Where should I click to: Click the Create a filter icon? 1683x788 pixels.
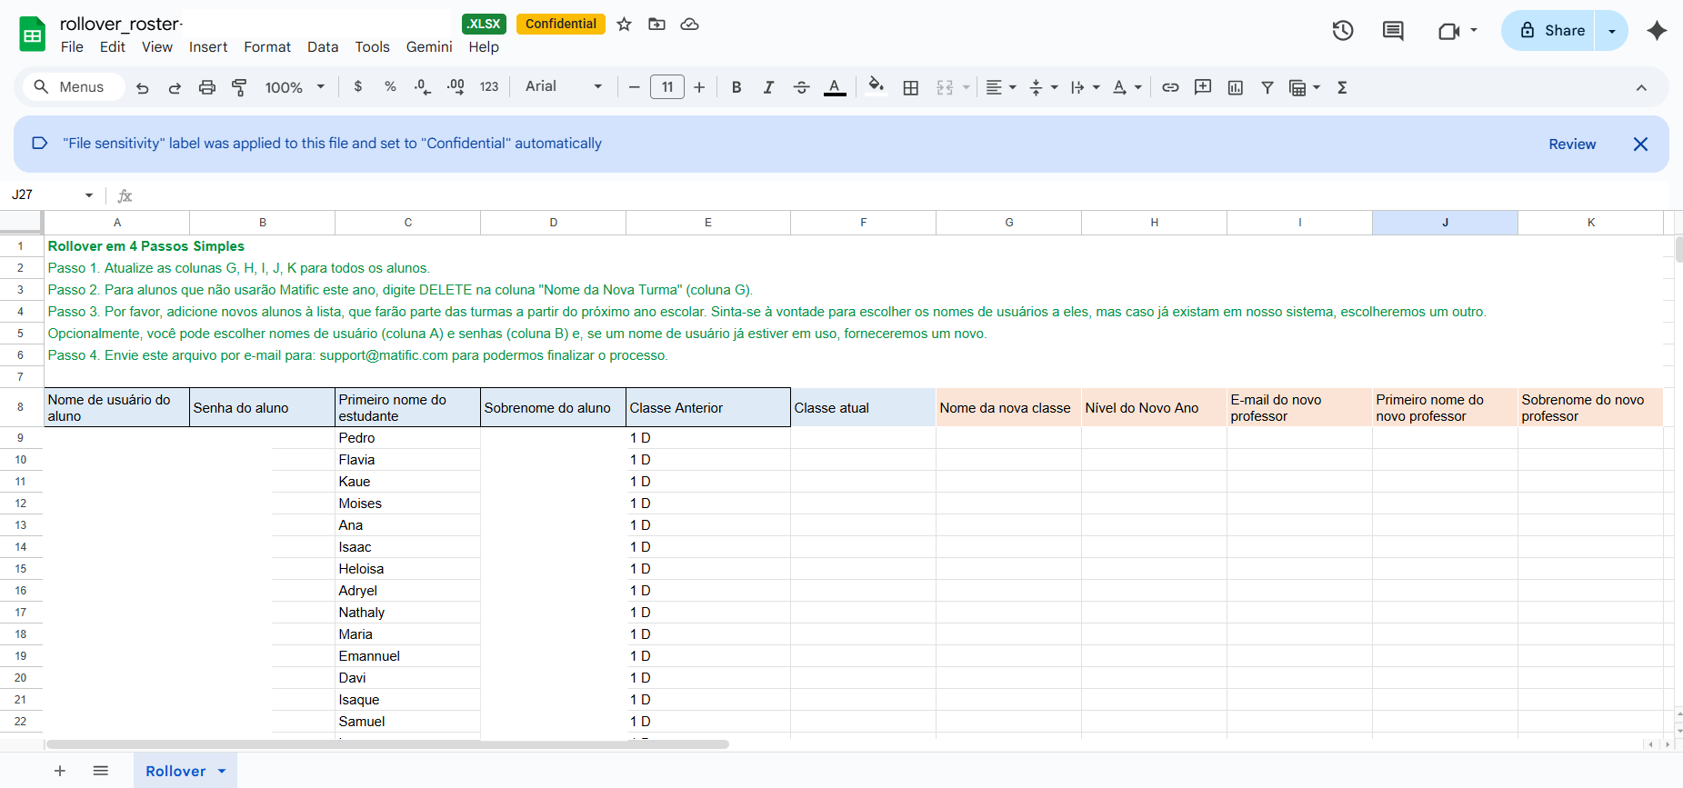1267,87
